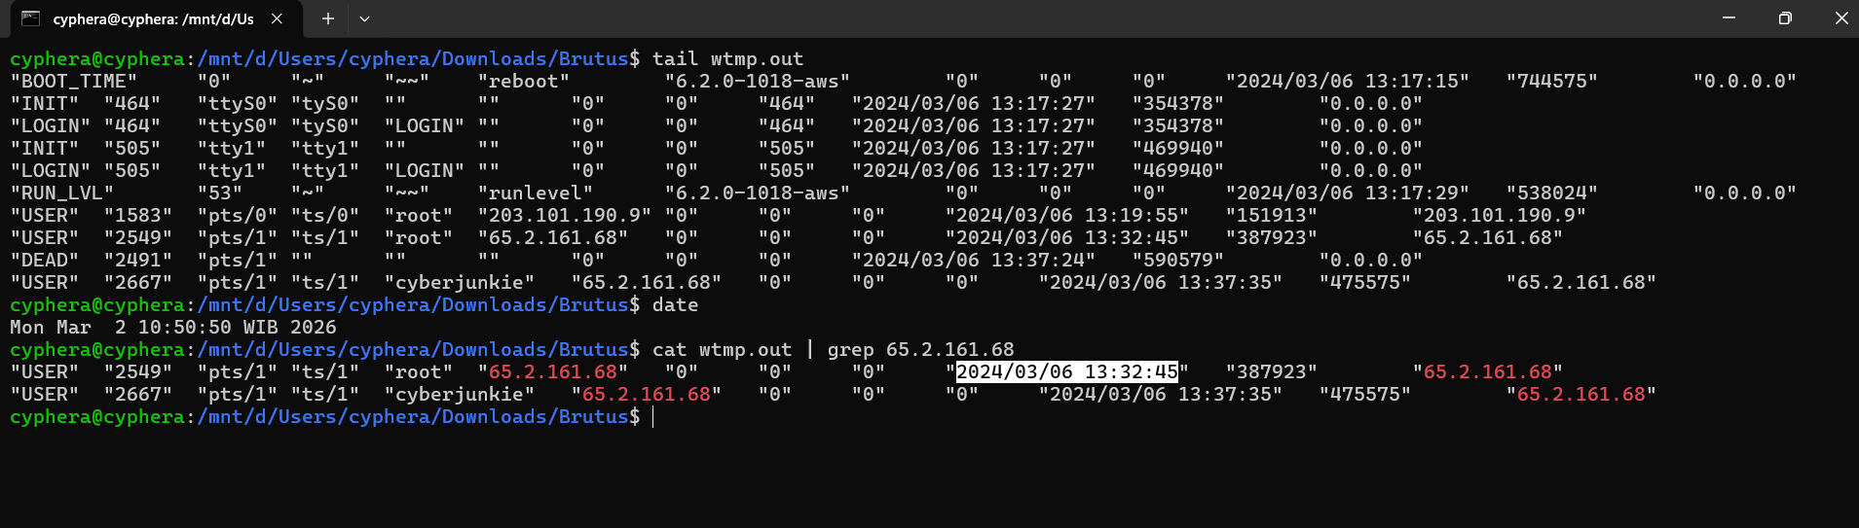Click the "203.101.190.9" host after "root"
The image size is (1859, 528).
pos(565,215)
